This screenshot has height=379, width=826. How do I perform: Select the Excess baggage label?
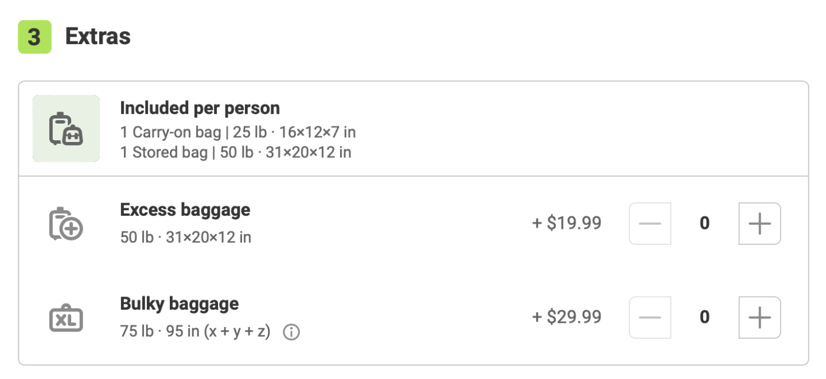click(185, 210)
